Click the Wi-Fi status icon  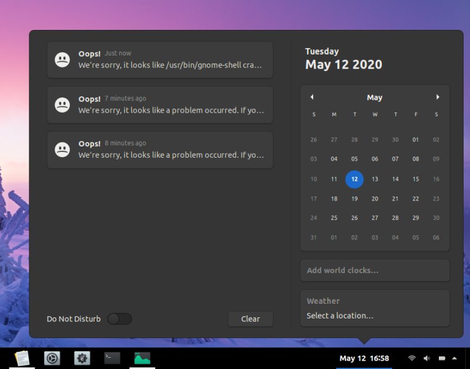tap(411, 358)
